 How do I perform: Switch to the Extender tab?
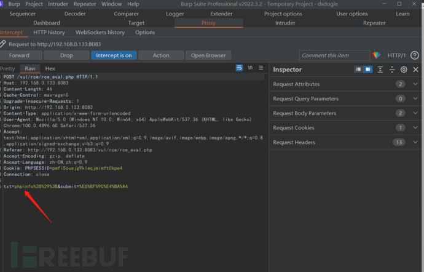point(221,14)
